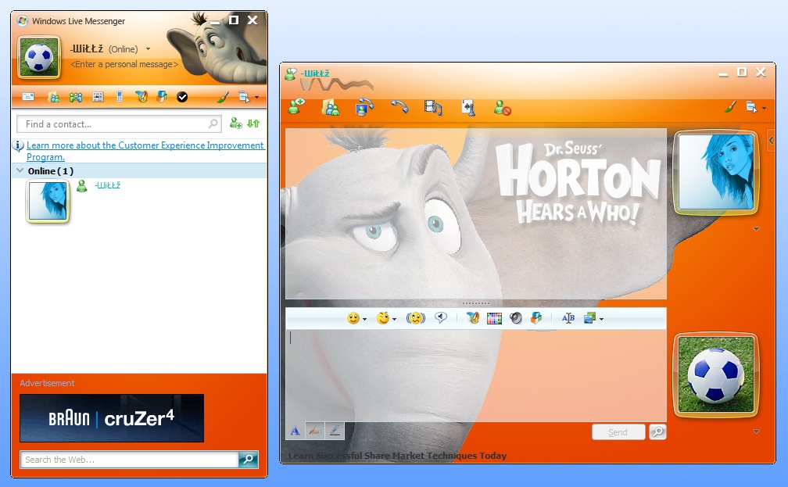Change the font with the AB icon
The image size is (788, 487).
point(568,318)
